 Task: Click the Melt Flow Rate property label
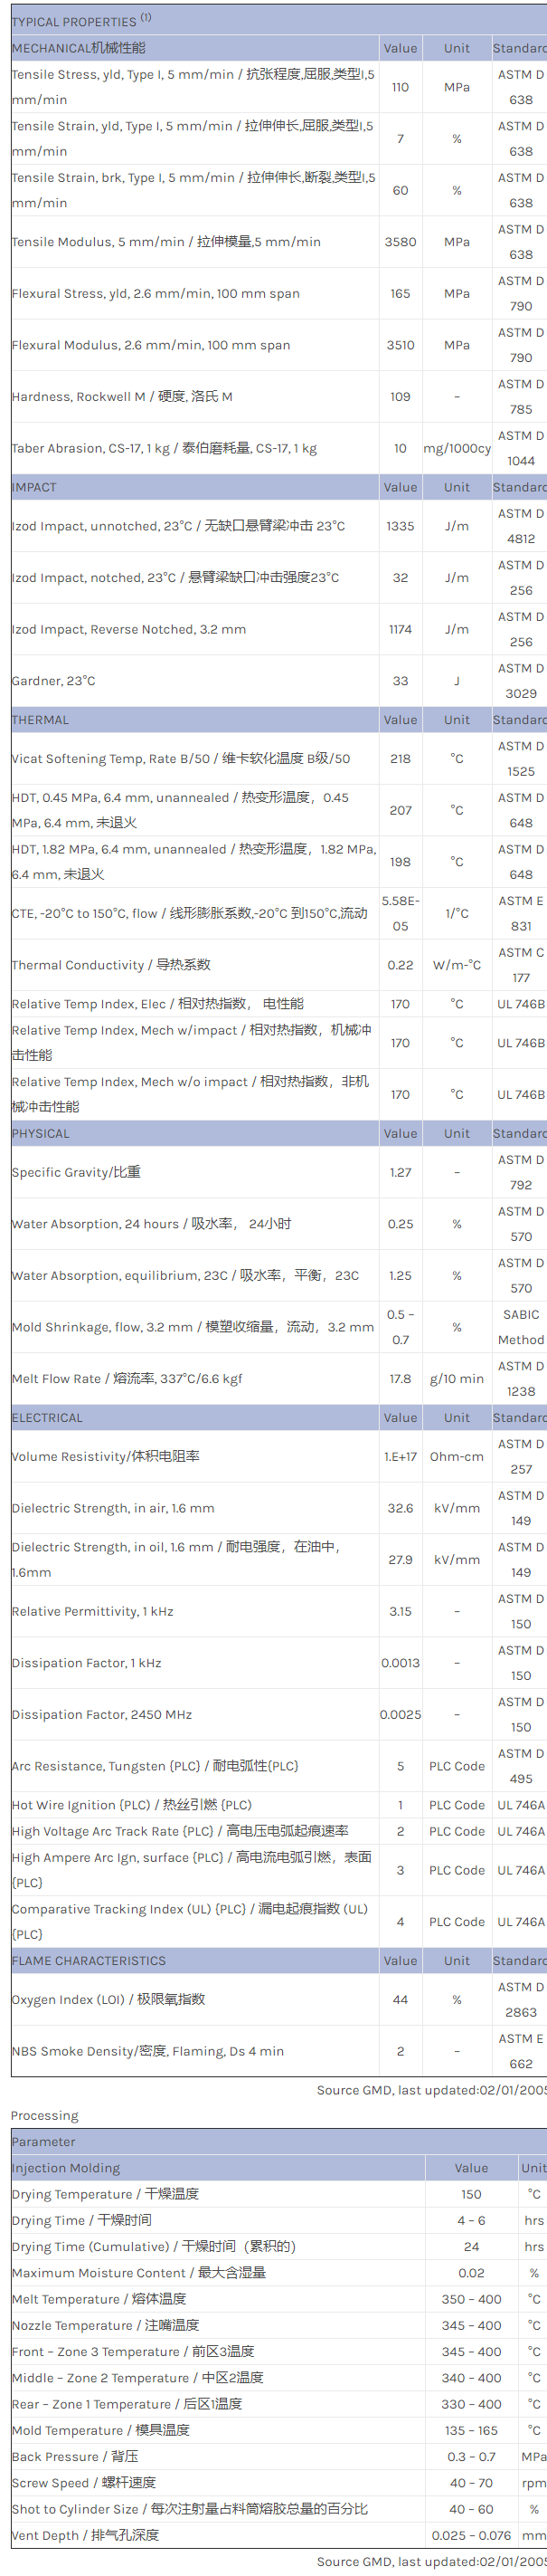(x=127, y=1379)
